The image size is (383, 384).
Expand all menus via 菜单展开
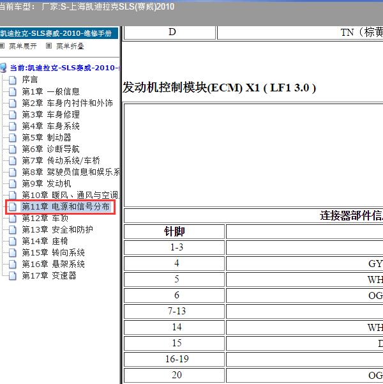(23, 46)
